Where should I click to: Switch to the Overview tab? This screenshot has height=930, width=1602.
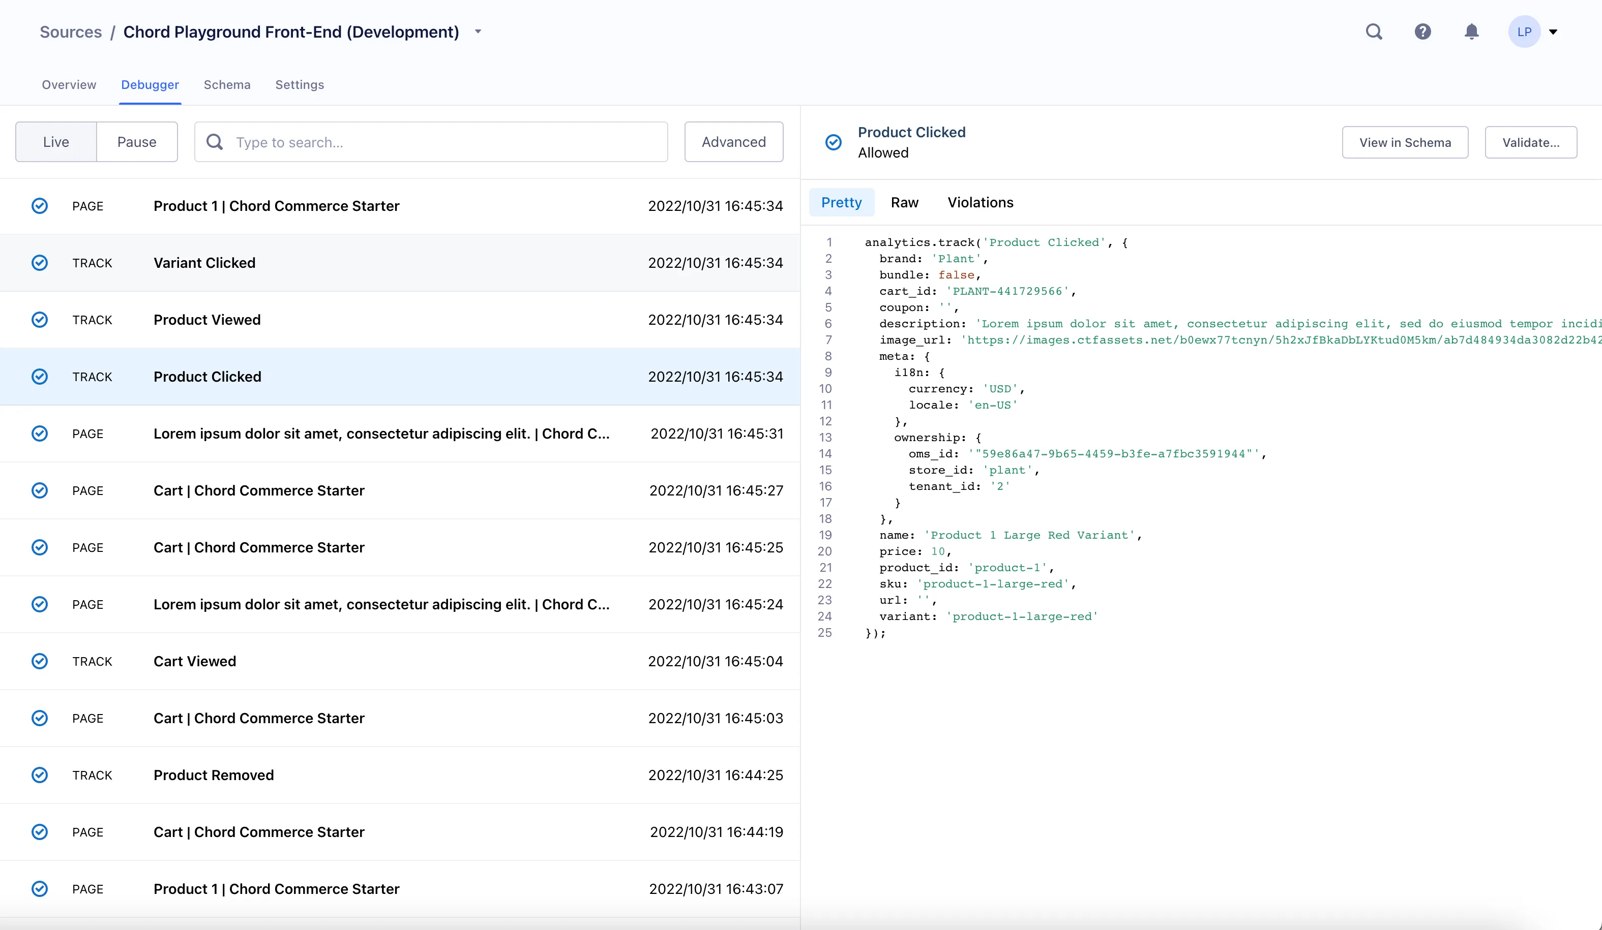coord(69,84)
